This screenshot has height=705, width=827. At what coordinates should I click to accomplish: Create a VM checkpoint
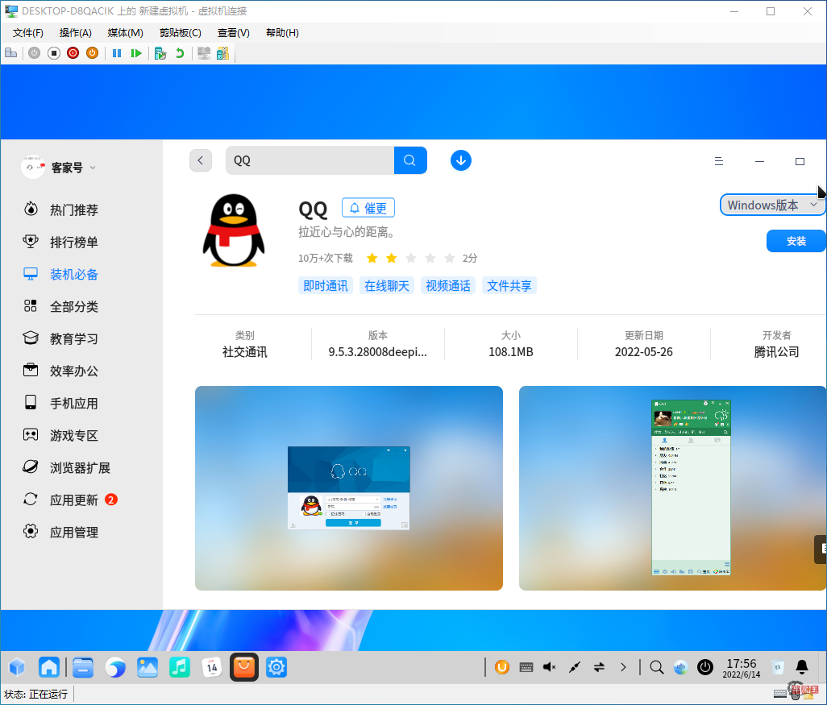(x=160, y=53)
